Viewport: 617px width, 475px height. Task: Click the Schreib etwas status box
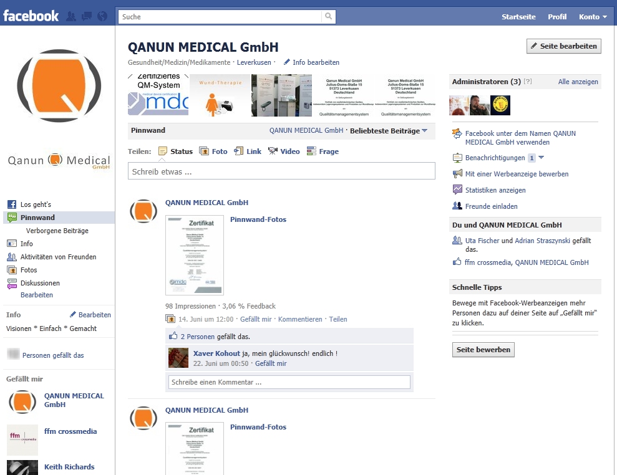pyautogui.click(x=281, y=171)
